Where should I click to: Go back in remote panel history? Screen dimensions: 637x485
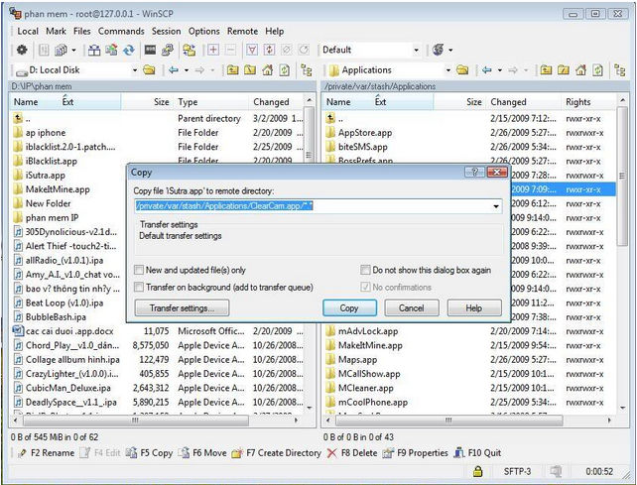tap(487, 70)
